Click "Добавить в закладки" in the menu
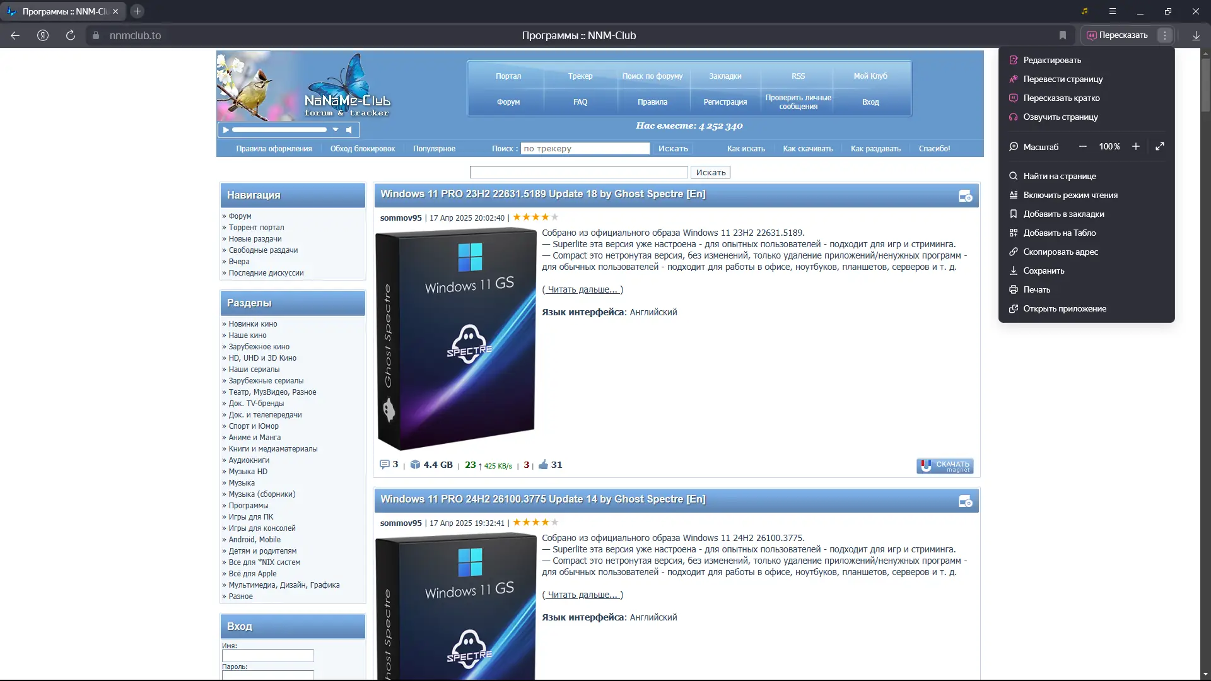 [1063, 214]
